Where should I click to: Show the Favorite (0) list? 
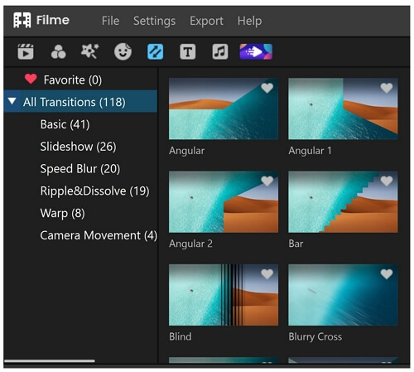click(73, 80)
